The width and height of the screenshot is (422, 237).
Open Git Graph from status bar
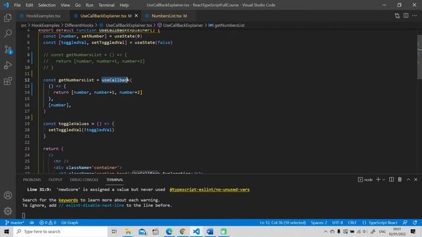coord(70,223)
